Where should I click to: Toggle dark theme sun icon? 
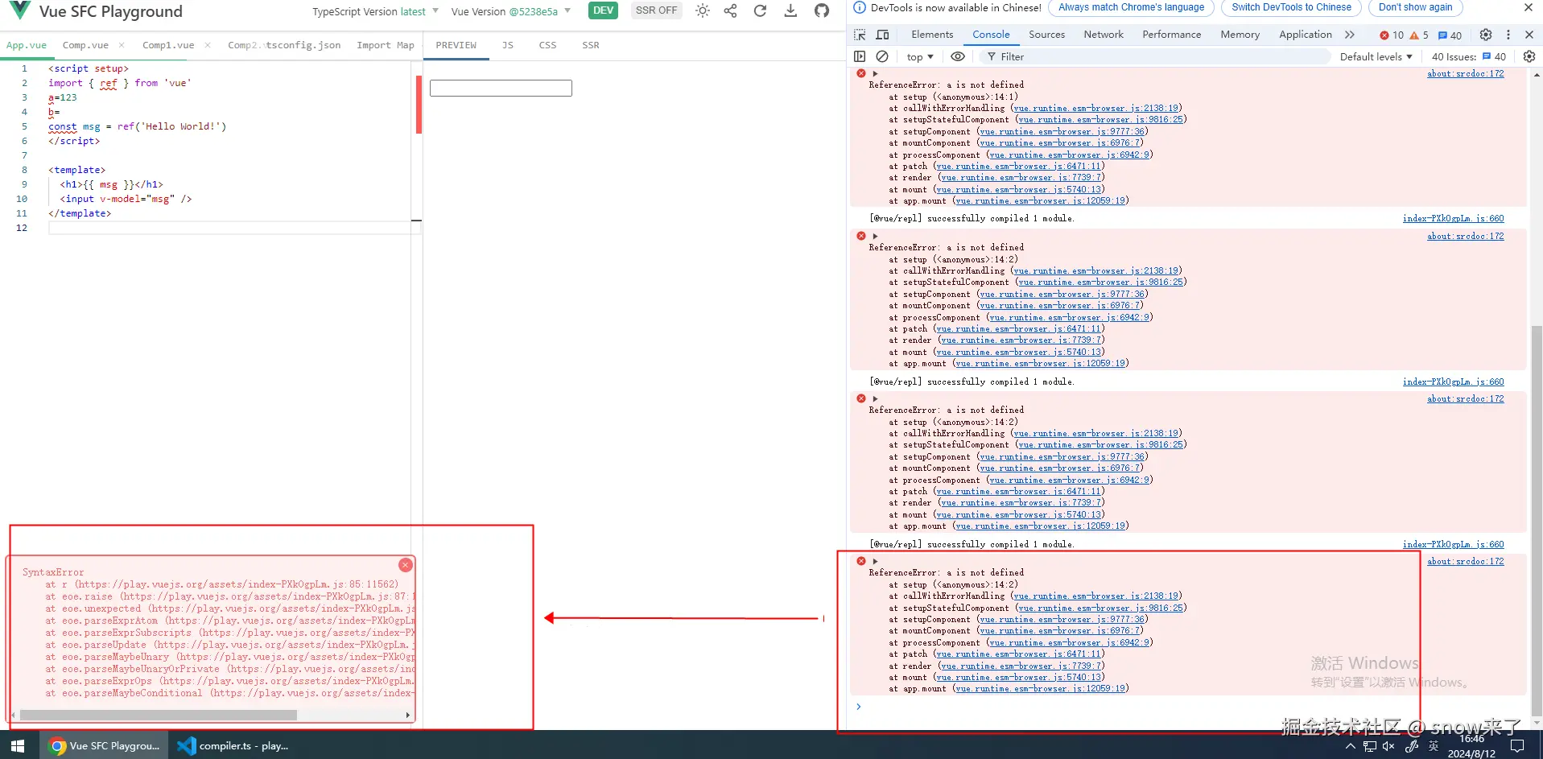click(x=703, y=10)
